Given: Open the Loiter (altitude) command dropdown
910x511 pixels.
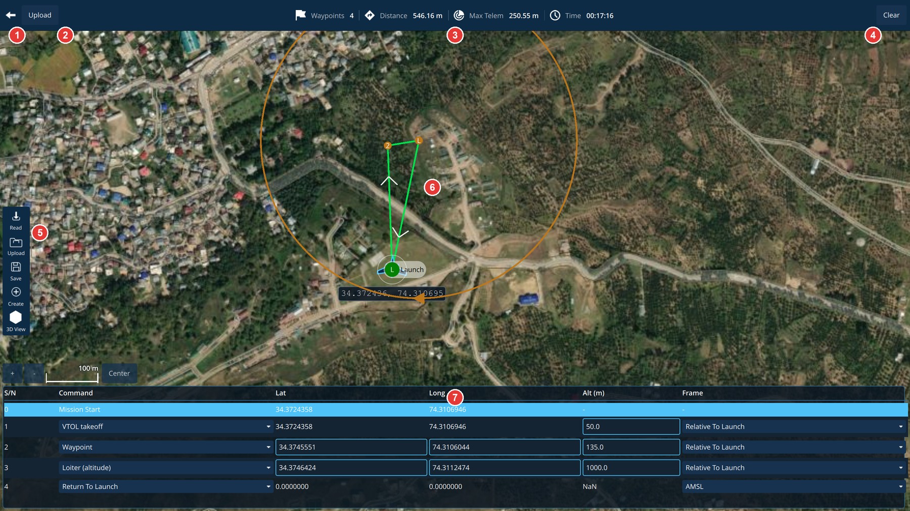Looking at the screenshot, I should 166,468.
